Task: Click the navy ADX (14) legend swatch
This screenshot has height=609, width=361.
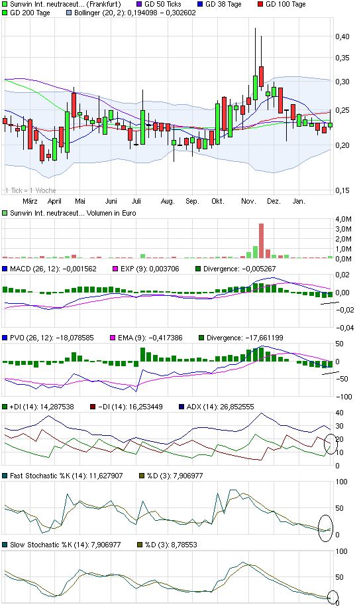Action: point(181,407)
